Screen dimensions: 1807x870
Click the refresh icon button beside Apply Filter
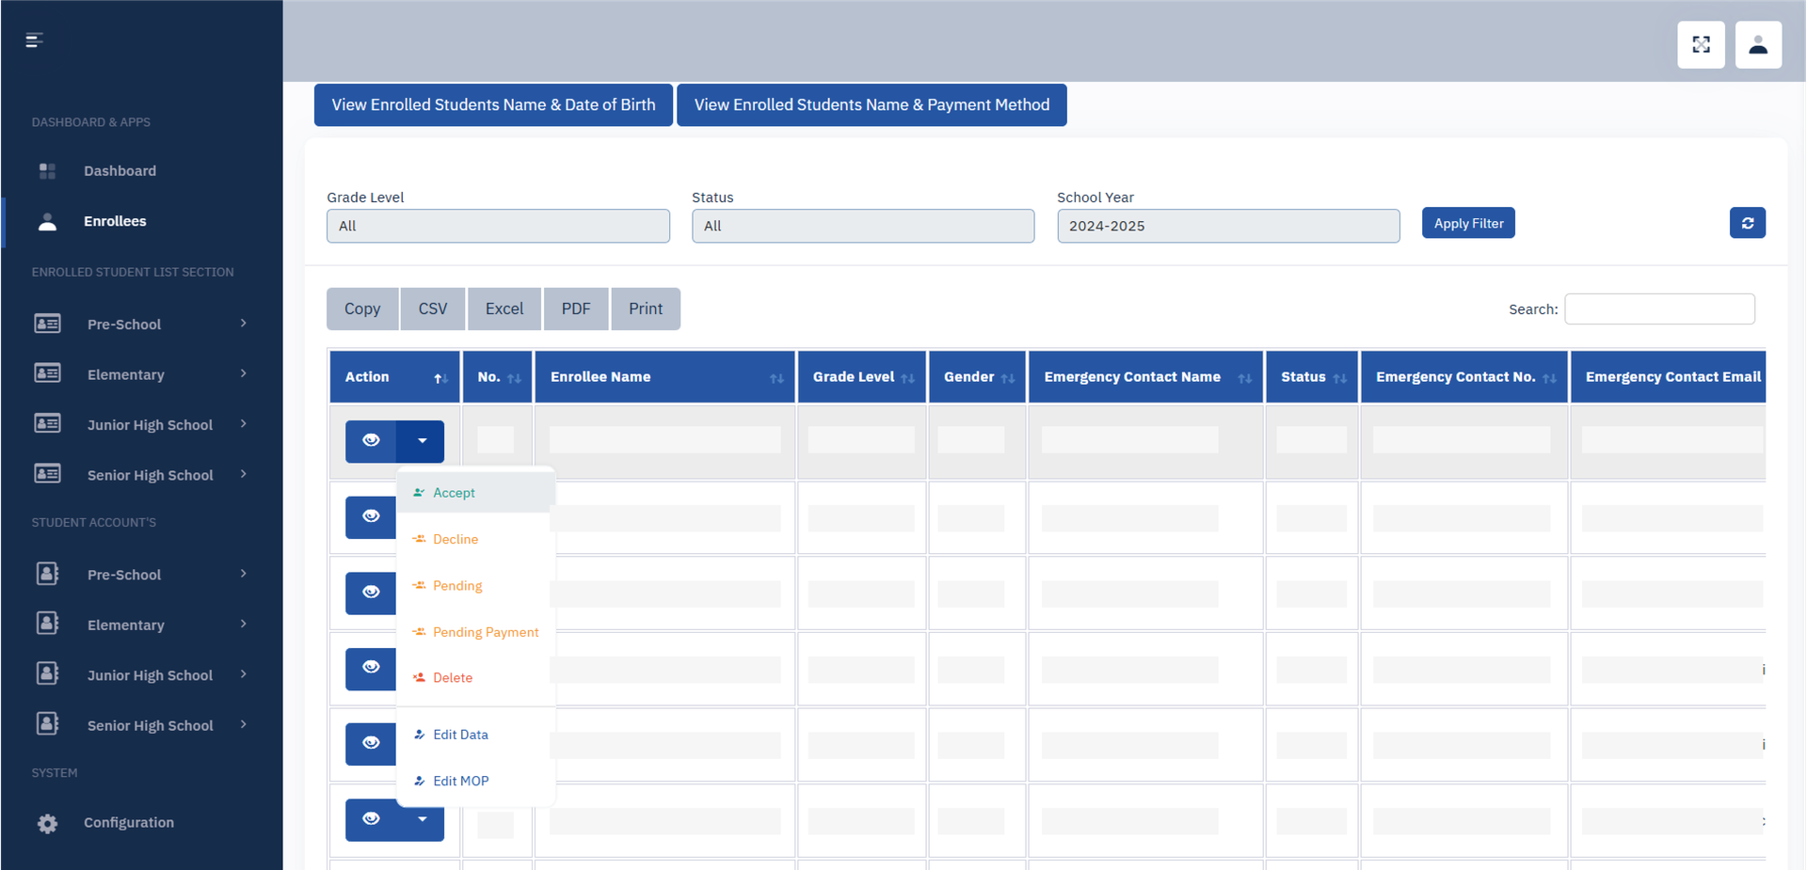[1747, 223]
